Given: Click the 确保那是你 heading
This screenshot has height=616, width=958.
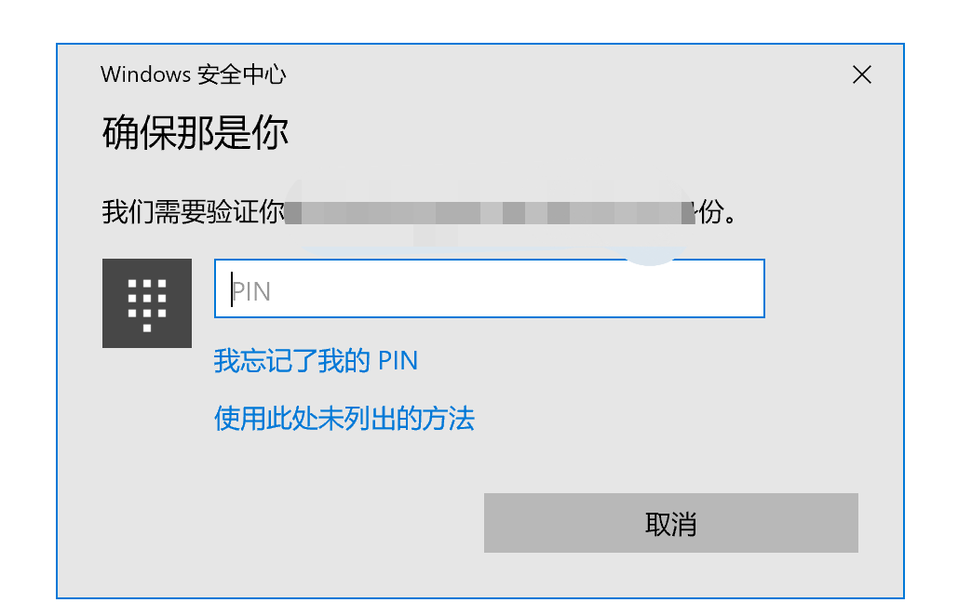Looking at the screenshot, I should pos(195,132).
